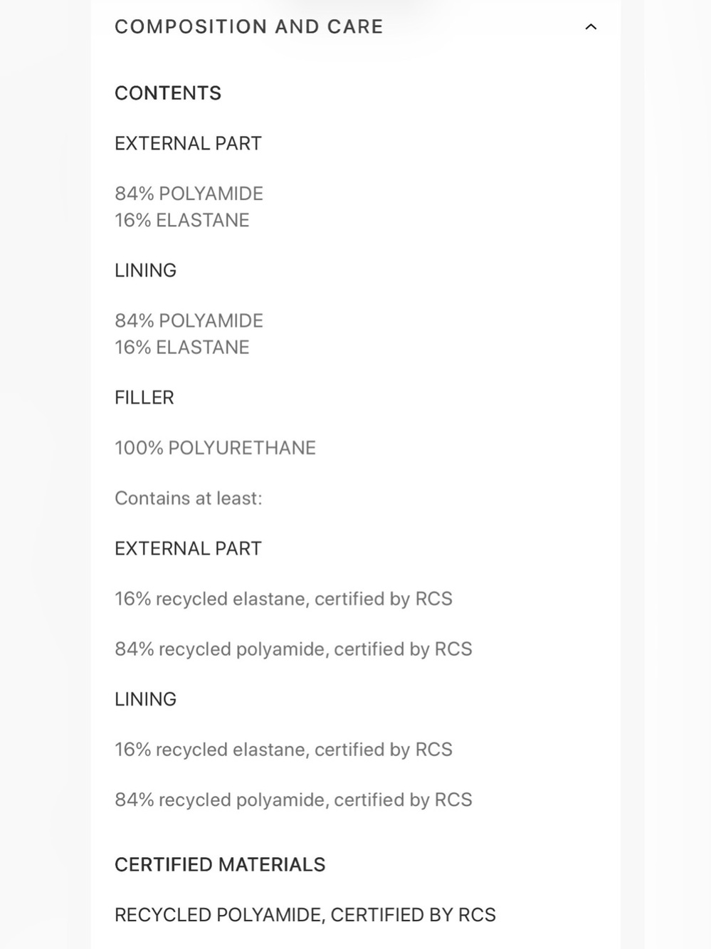Screen dimensions: 711x949
Task: Click 84% recycled polyamide under External Part
Action: point(293,649)
